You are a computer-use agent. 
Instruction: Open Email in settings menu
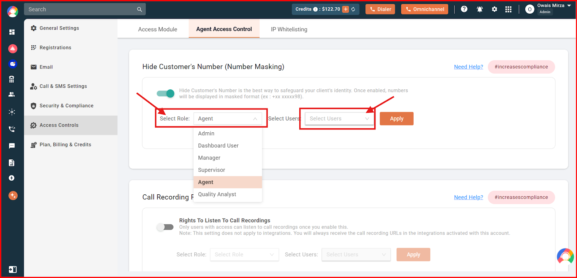pos(71,67)
